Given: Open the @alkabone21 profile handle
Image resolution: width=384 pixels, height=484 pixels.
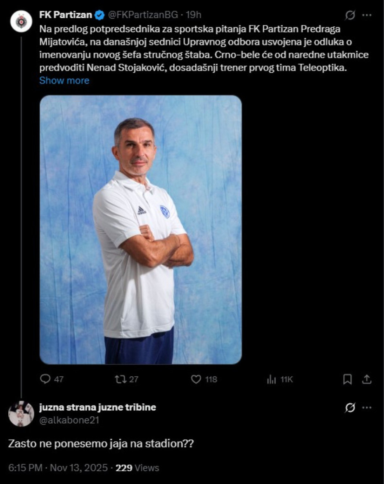Looking at the screenshot, I should coord(69,420).
